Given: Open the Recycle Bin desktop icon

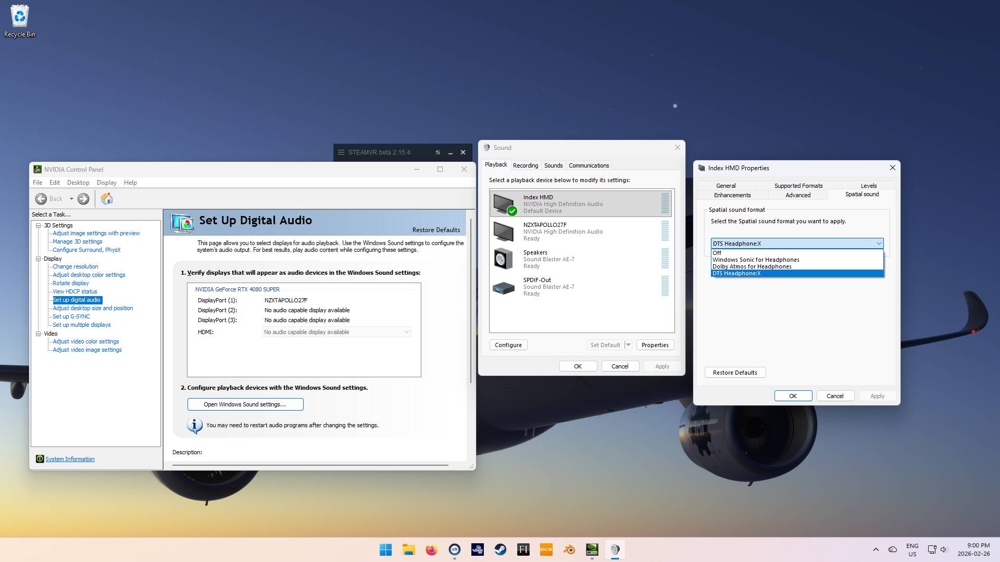Looking at the screenshot, I should coord(20,21).
